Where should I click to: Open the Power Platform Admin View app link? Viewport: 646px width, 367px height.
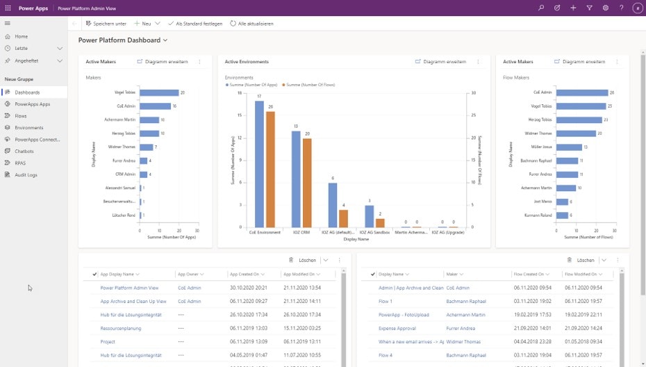tap(129, 288)
